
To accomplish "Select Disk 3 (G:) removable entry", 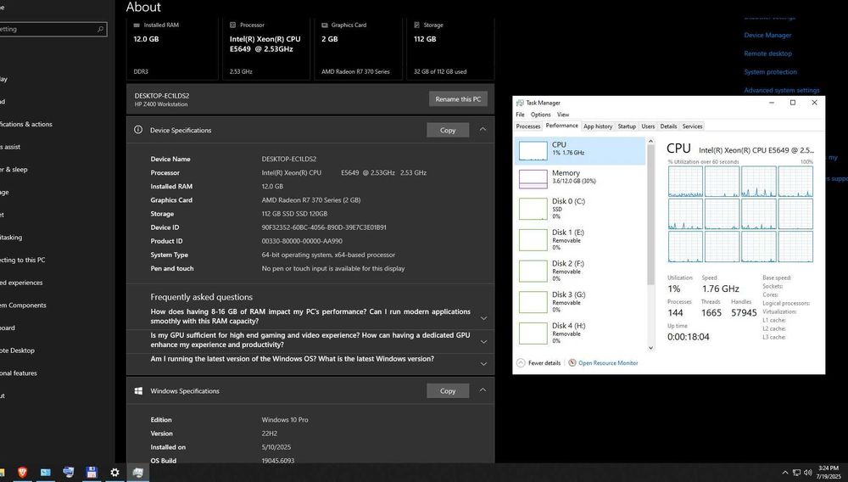I will tap(581, 302).
